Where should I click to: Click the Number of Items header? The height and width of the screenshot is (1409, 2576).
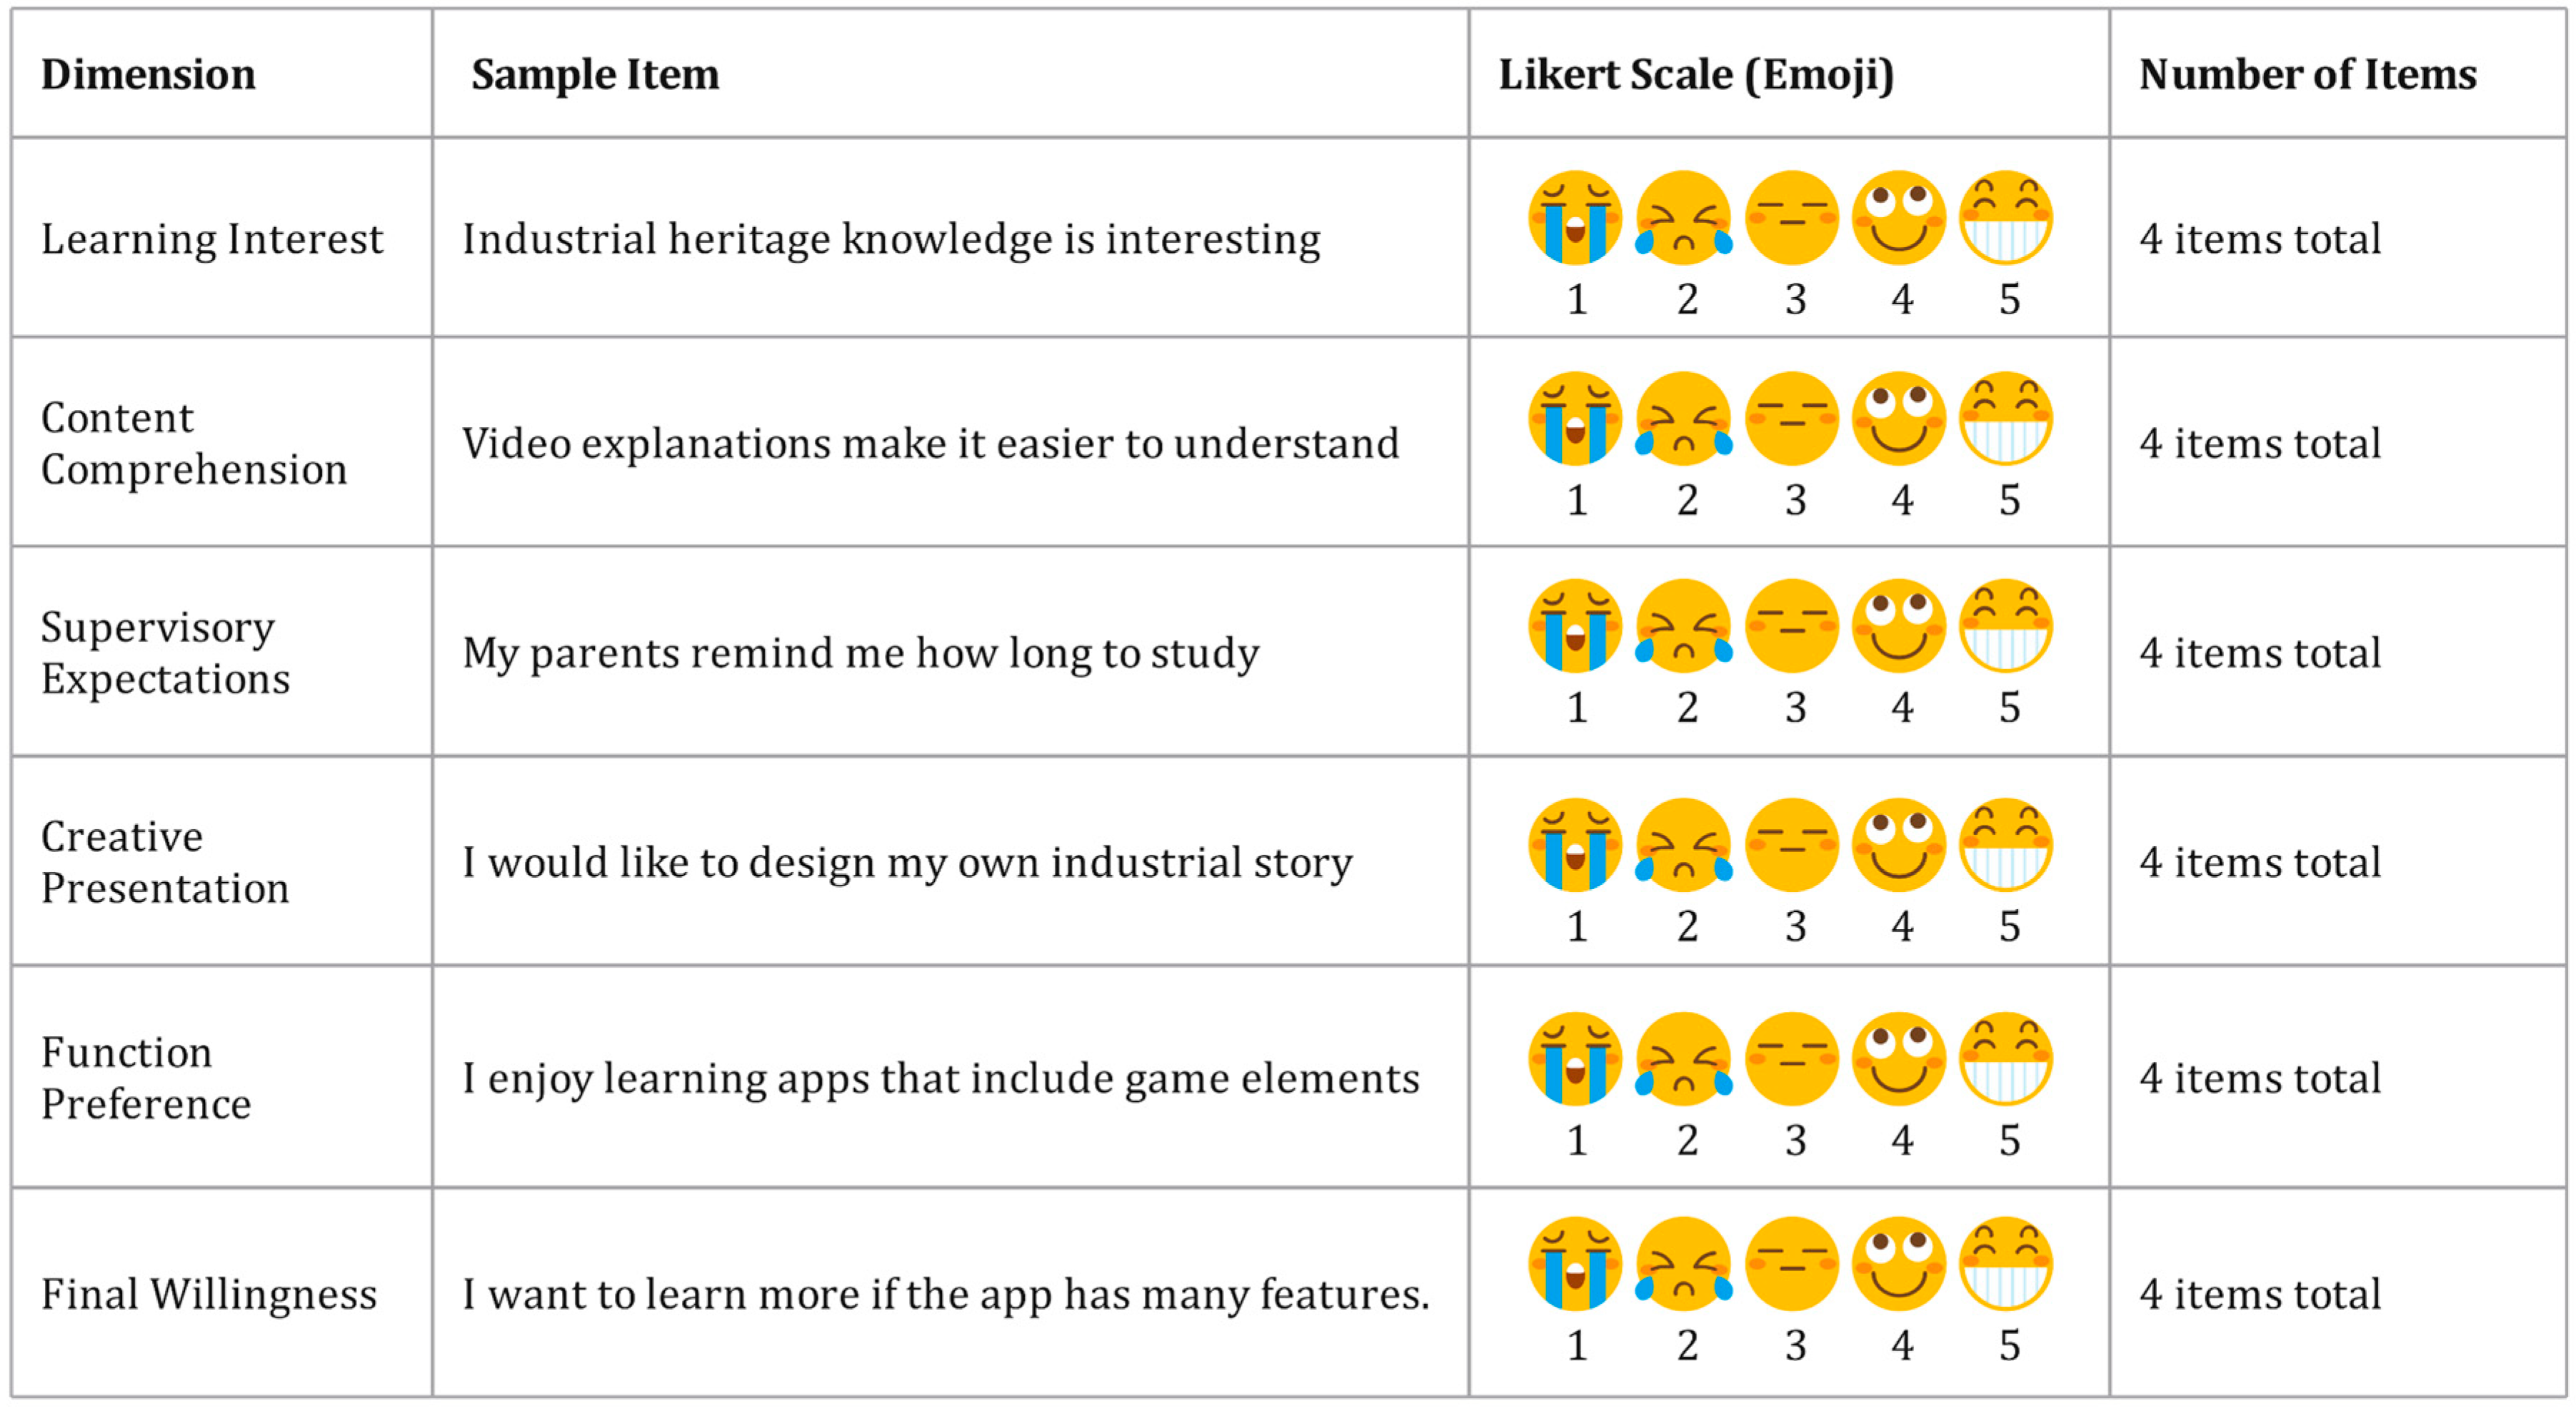2307,75
